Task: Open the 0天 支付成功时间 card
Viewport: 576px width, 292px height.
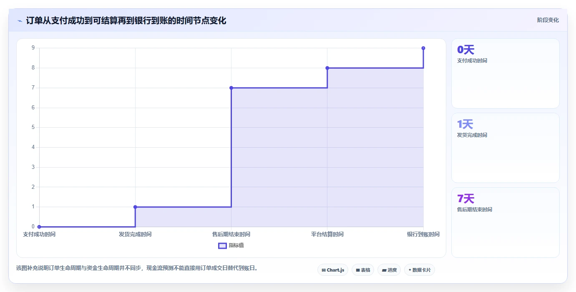Action: tap(505, 74)
